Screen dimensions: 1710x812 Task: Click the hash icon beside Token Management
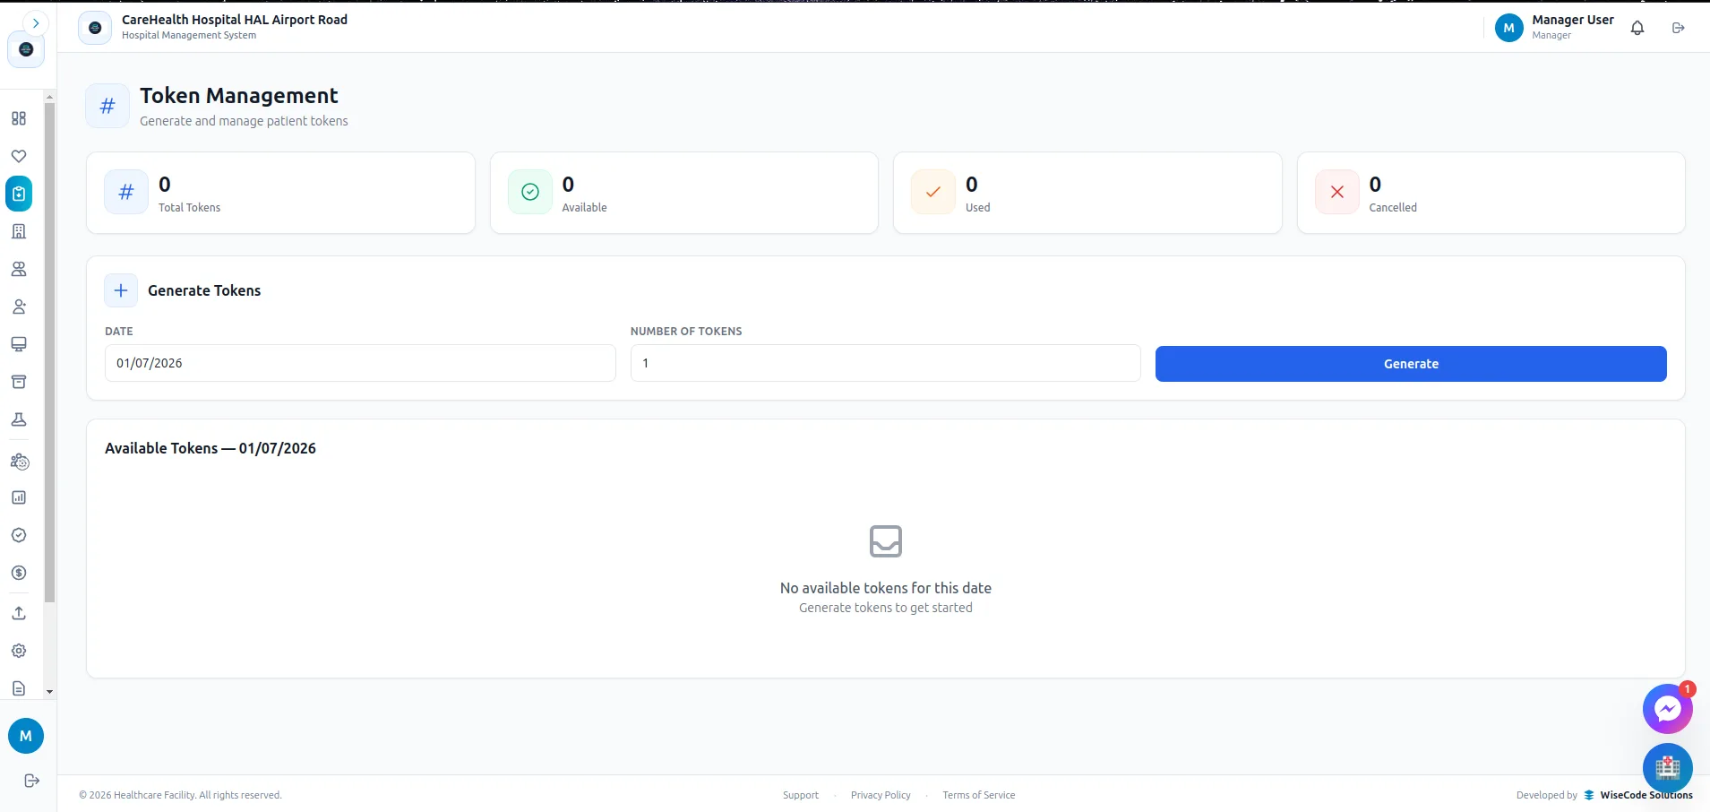107,106
